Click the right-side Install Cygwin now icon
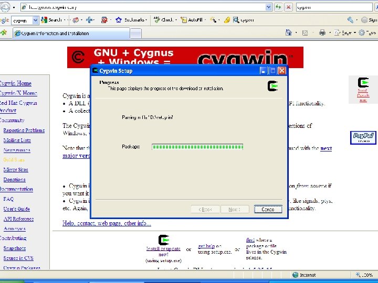Image resolution: width=378 pixels, height=283 pixels. (x=363, y=83)
